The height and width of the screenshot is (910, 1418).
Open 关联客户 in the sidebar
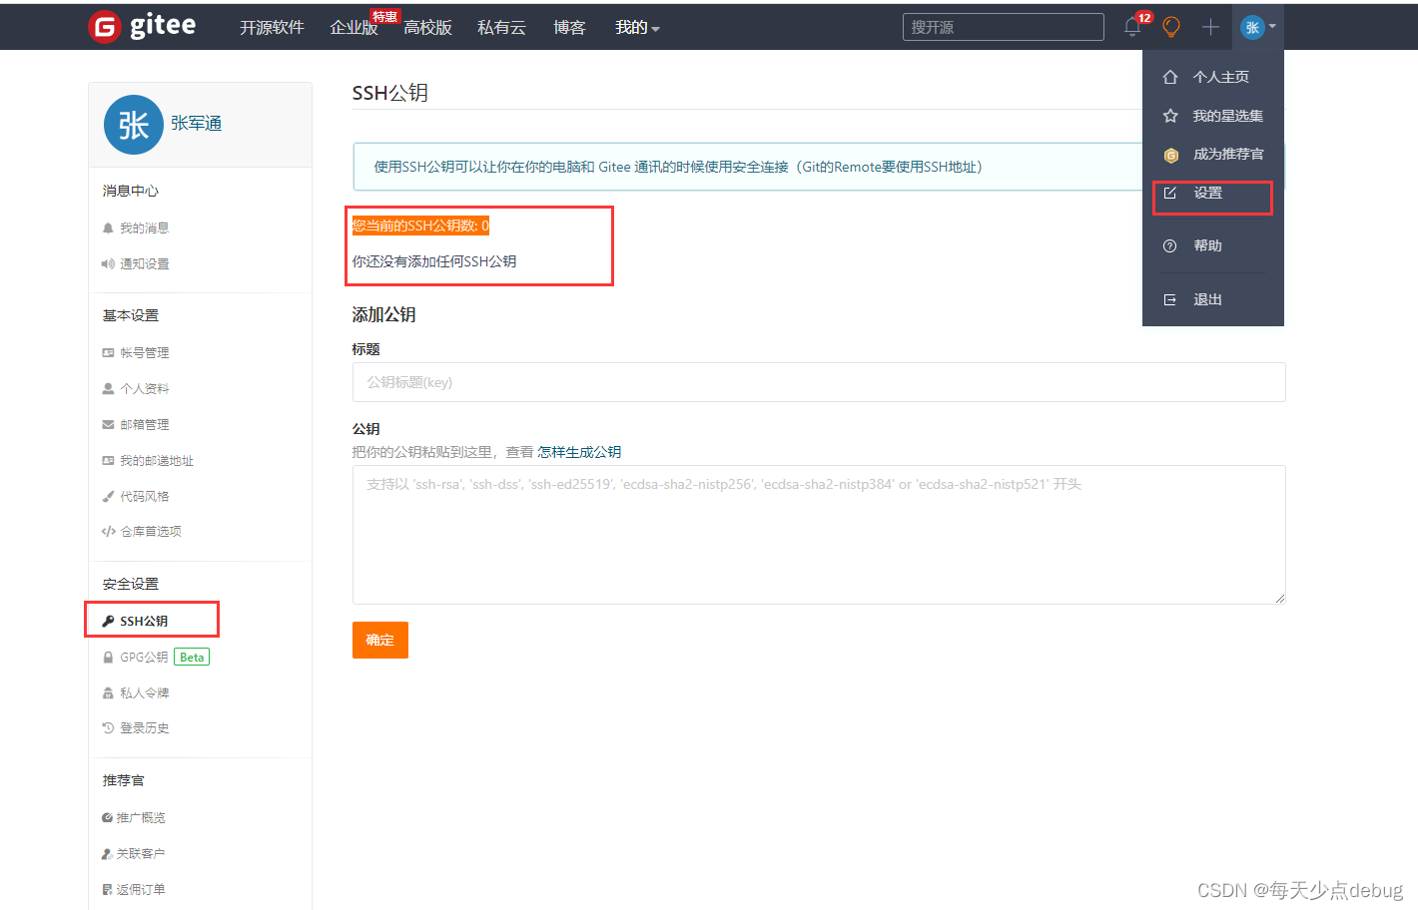click(141, 854)
